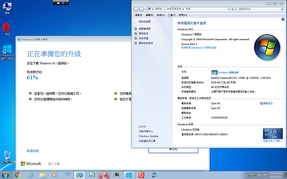This screenshot has height=179, width=287.
Task: Launch Google Chrome from the taskbar
Action: (x=18, y=175)
